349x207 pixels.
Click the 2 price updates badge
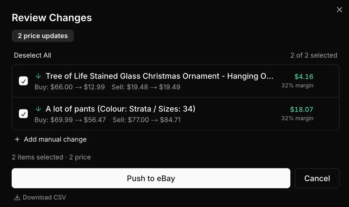coord(43,36)
